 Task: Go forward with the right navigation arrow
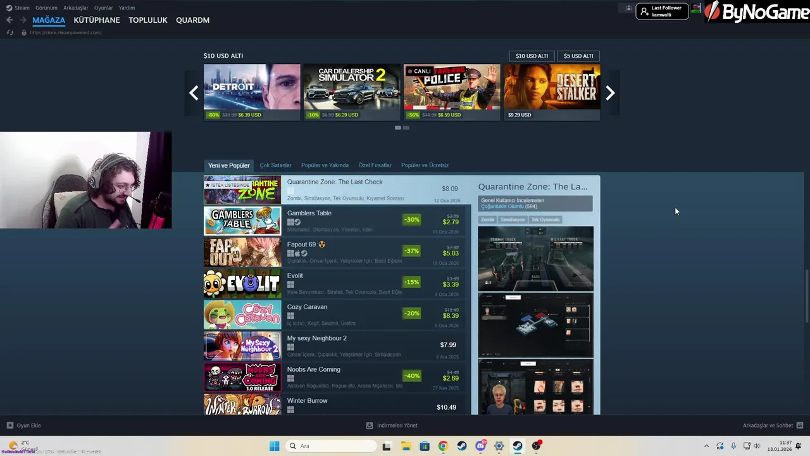[x=23, y=20]
